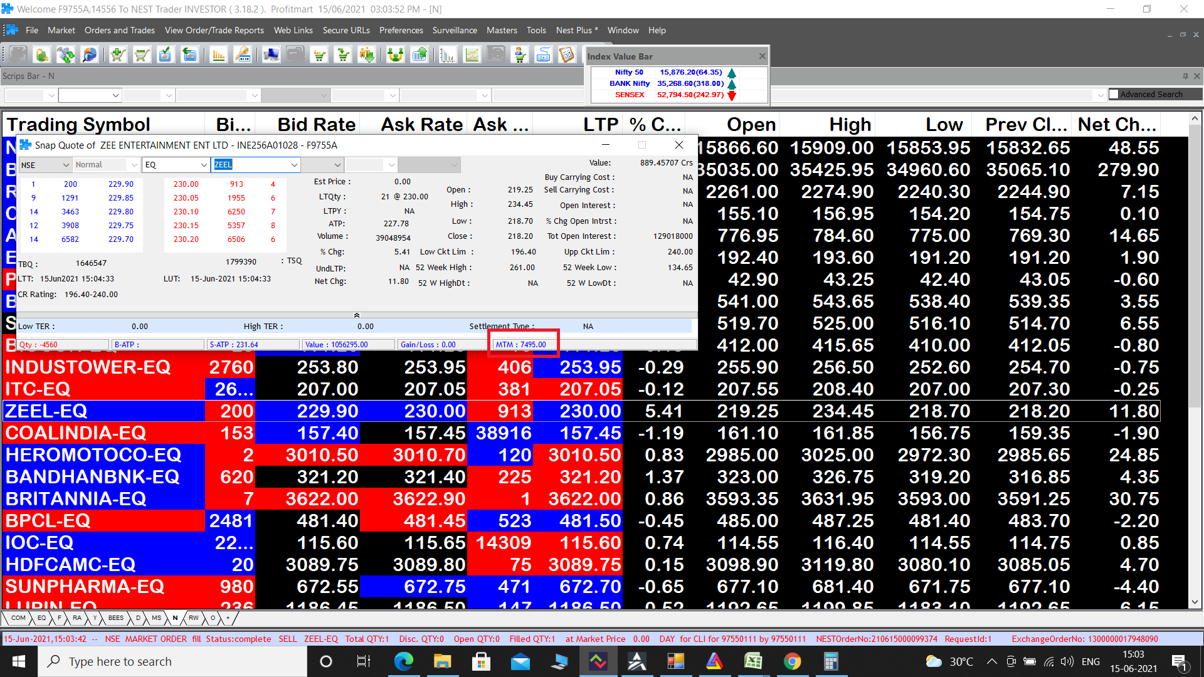Image resolution: width=1204 pixels, height=677 pixels.
Task: Open the line chart toolbar icon
Action: [x=472, y=55]
